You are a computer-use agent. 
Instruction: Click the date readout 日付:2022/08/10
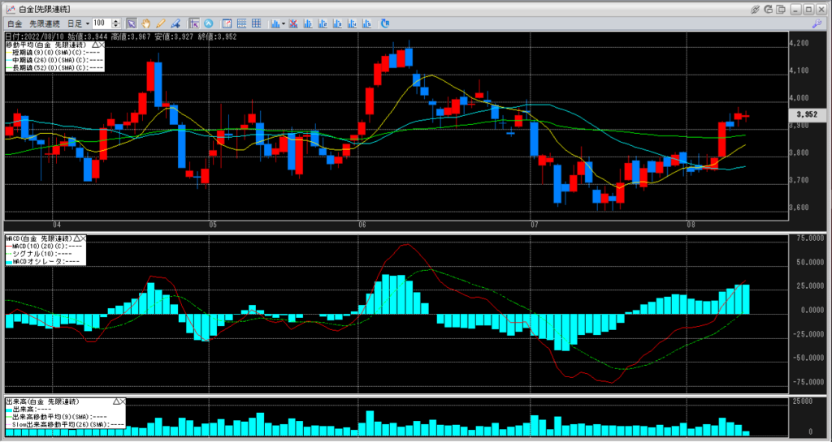[33, 36]
